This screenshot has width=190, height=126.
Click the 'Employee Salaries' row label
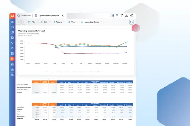point(21,107)
